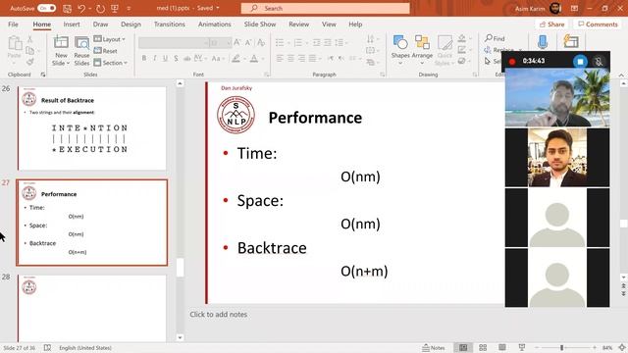Open Customize Quick Access Toolbar dropdown

129,8
